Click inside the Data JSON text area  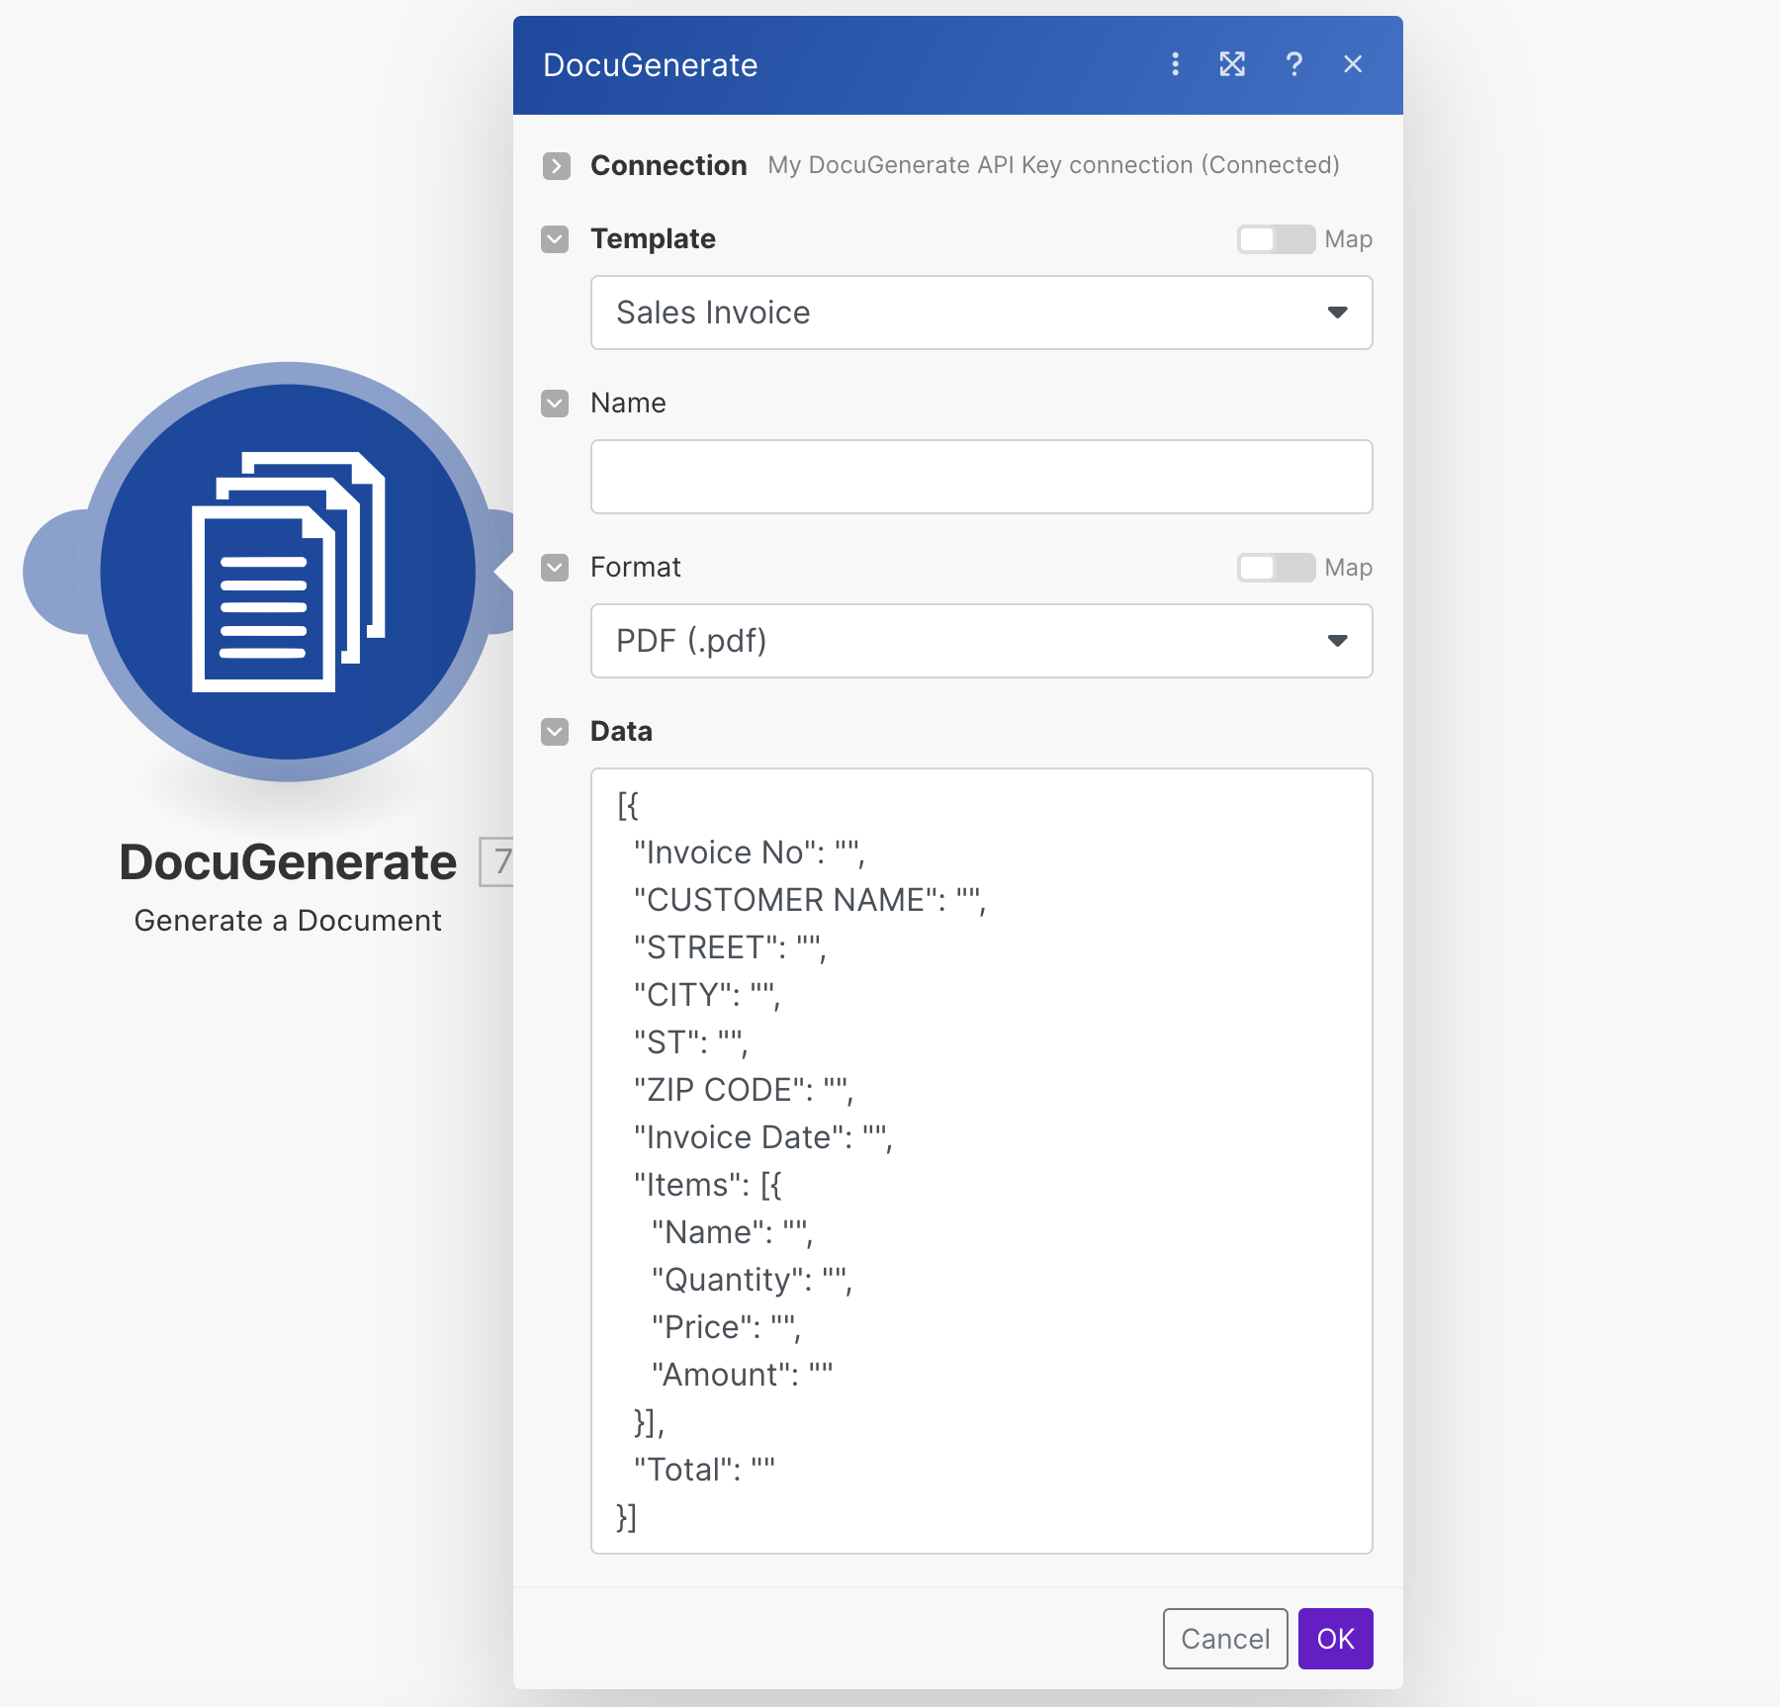click(981, 1161)
